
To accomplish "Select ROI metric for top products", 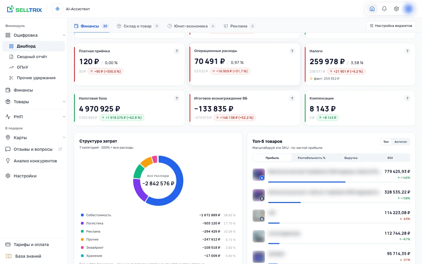I will 390,158.
